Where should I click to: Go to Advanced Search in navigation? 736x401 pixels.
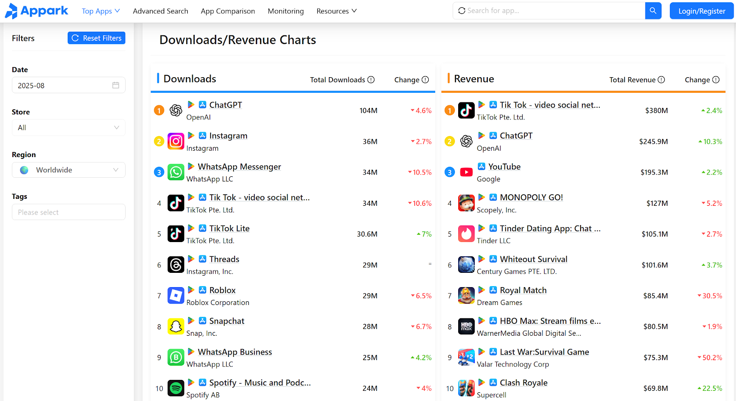click(161, 11)
